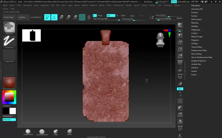Pick the ClayBuildup brush
The height and width of the screenshot is (138, 222).
(28, 132)
